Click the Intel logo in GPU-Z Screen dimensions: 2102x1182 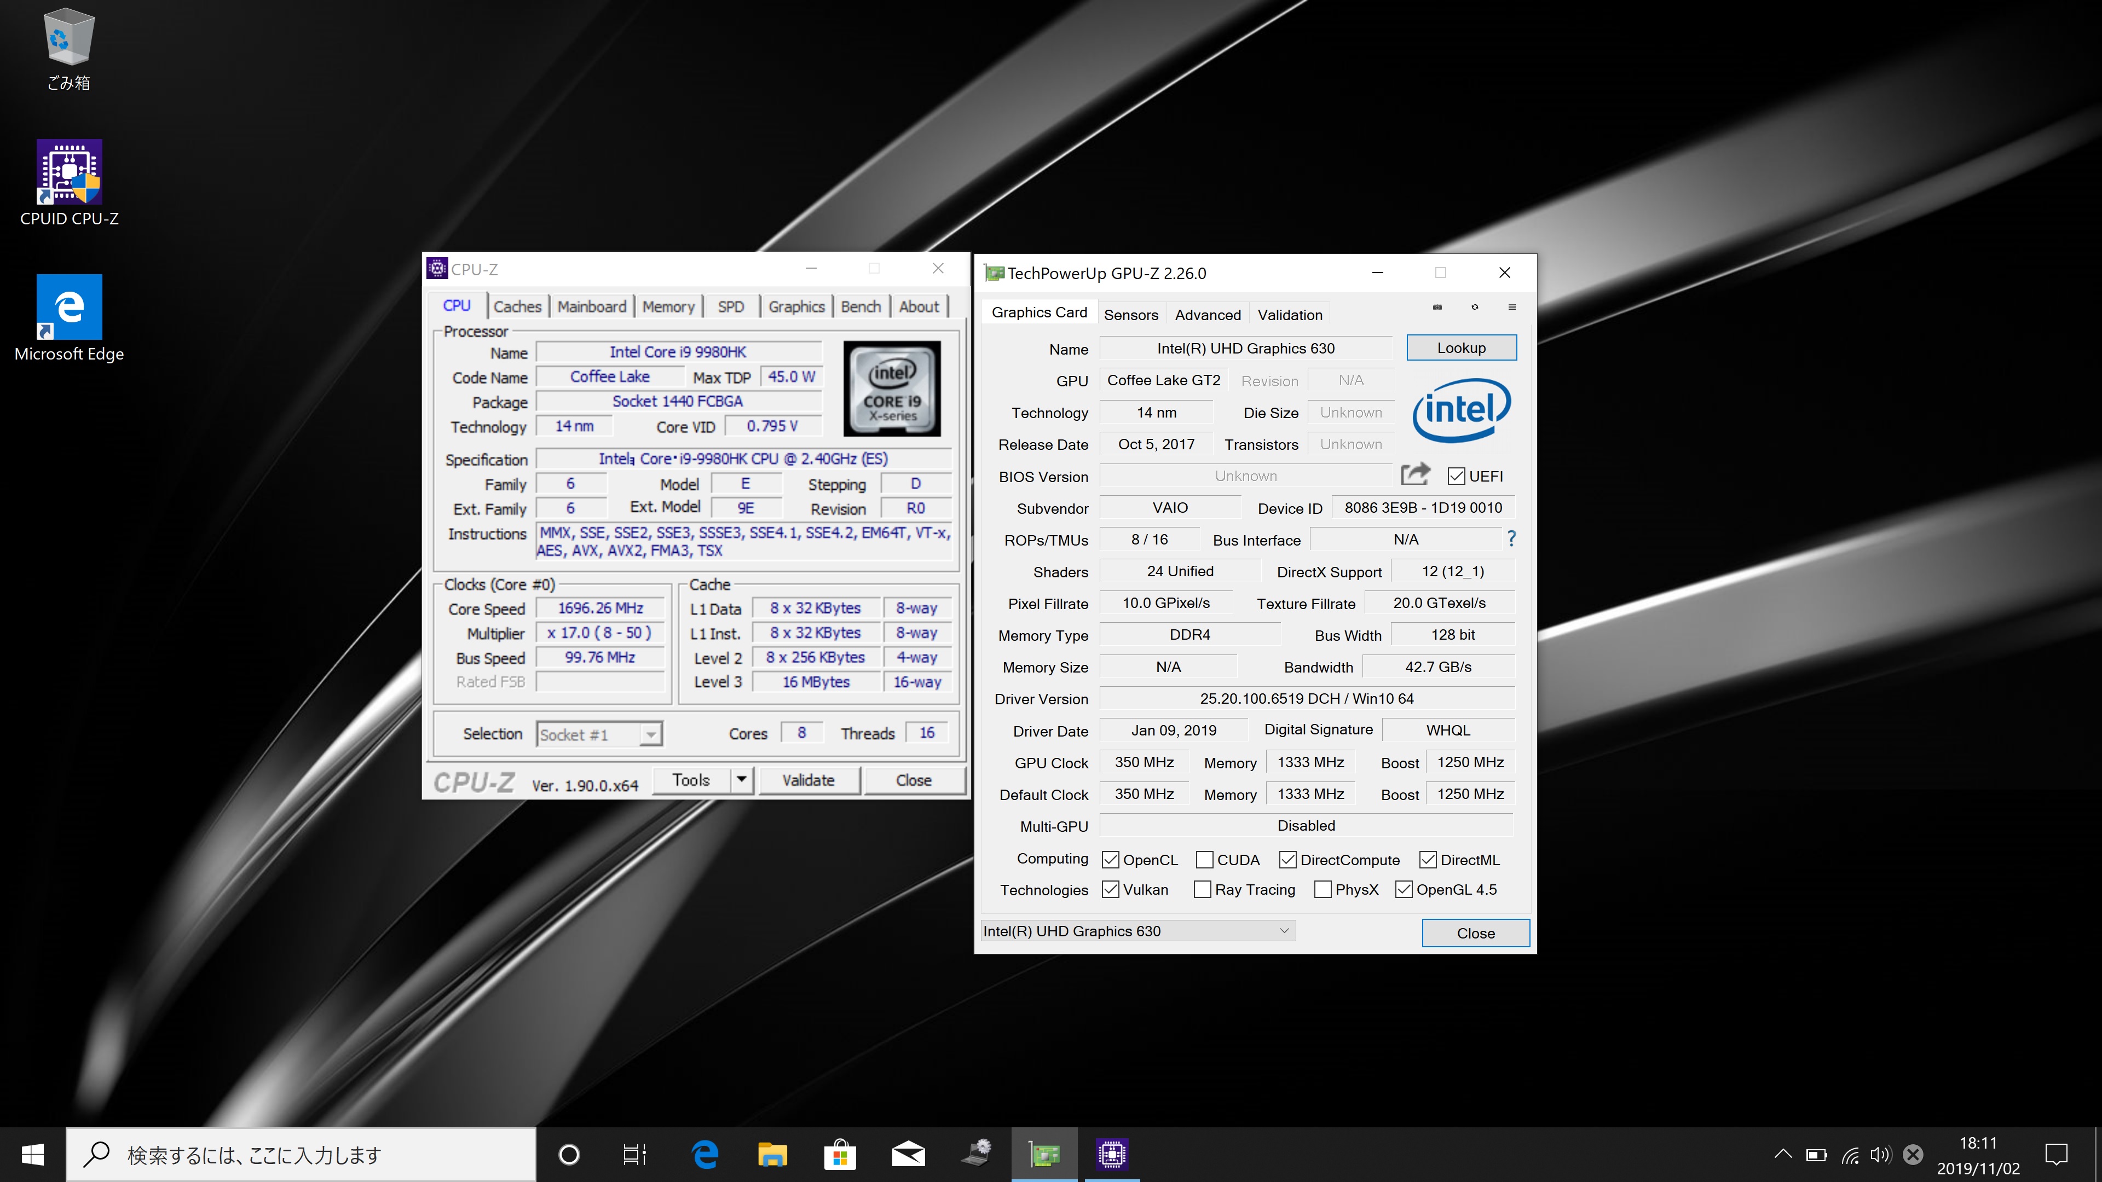point(1460,409)
